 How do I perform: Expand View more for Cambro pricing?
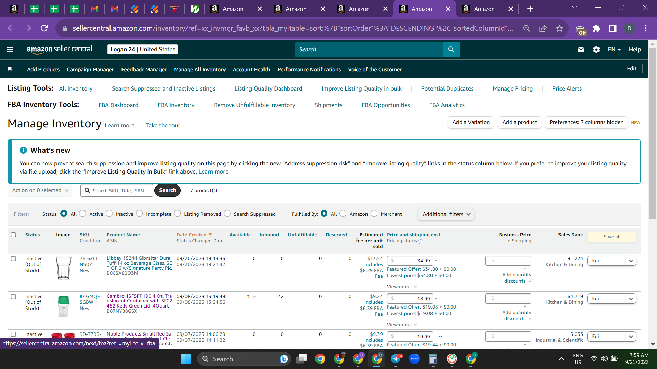pos(402,325)
